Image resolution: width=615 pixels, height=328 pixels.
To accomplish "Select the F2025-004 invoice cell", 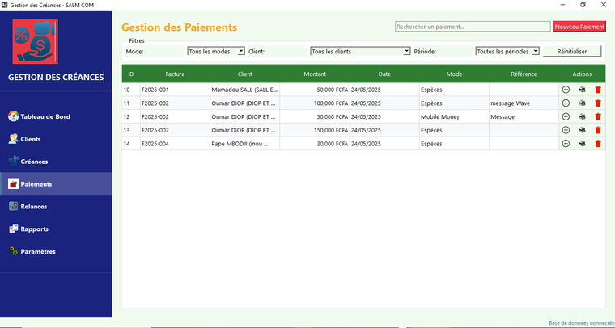I will click(175, 144).
